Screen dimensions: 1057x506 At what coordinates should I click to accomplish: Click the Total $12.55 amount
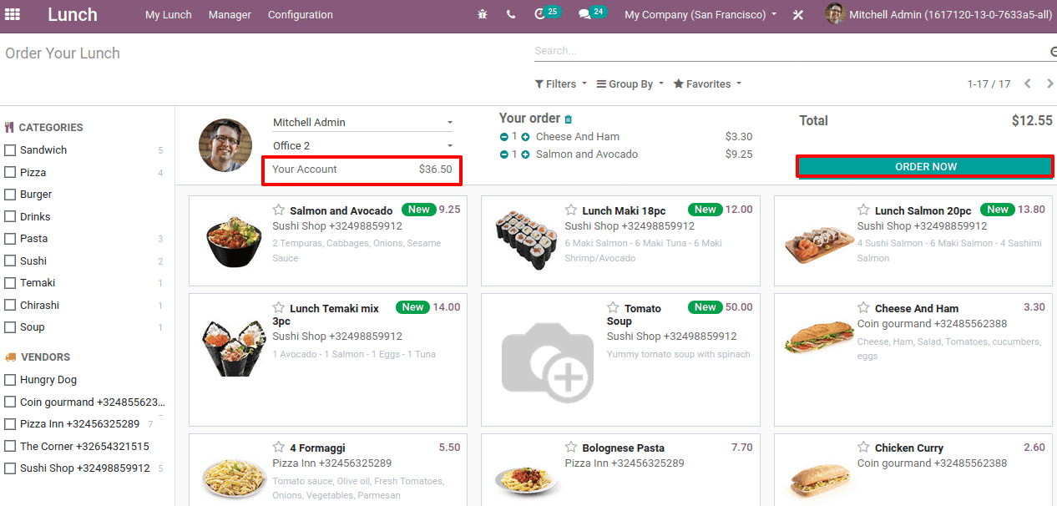pos(1032,120)
